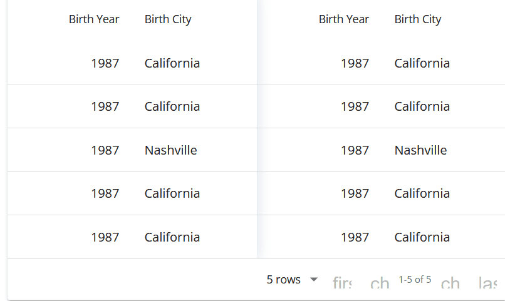505x301 pixels.
Task: Click 1987 in the left table's Nashville row
Action: click(105, 150)
